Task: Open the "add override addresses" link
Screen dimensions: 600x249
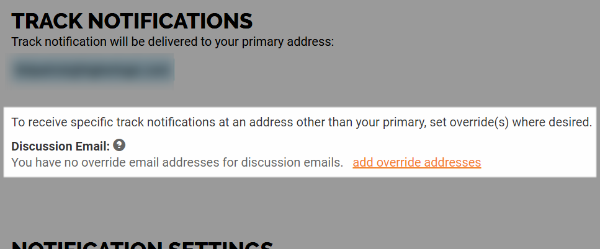Action: click(x=417, y=163)
